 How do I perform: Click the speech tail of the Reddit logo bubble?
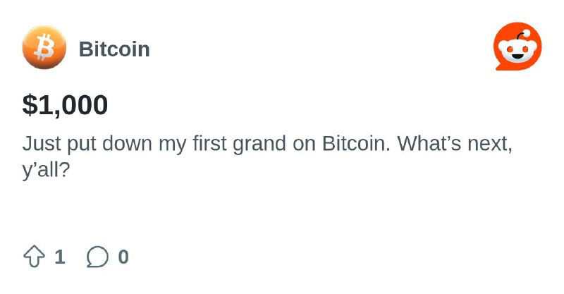click(x=500, y=67)
